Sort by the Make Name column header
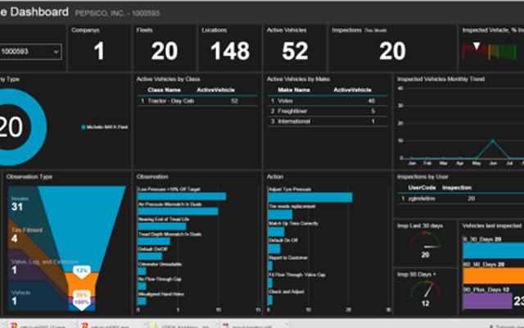The height and width of the screenshot is (328, 524). tap(294, 89)
